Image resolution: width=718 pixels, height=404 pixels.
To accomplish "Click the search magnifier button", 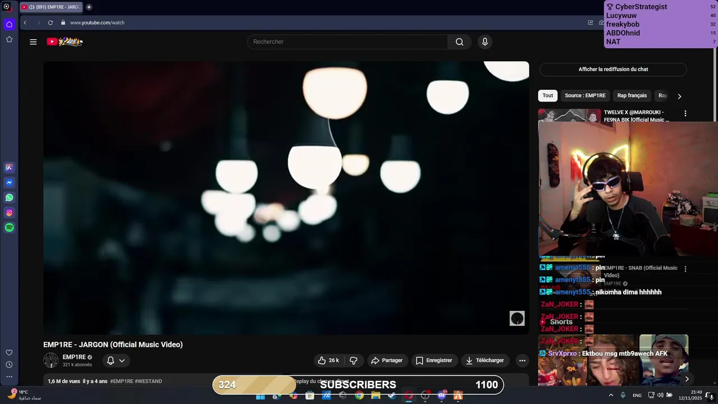I will tap(459, 42).
